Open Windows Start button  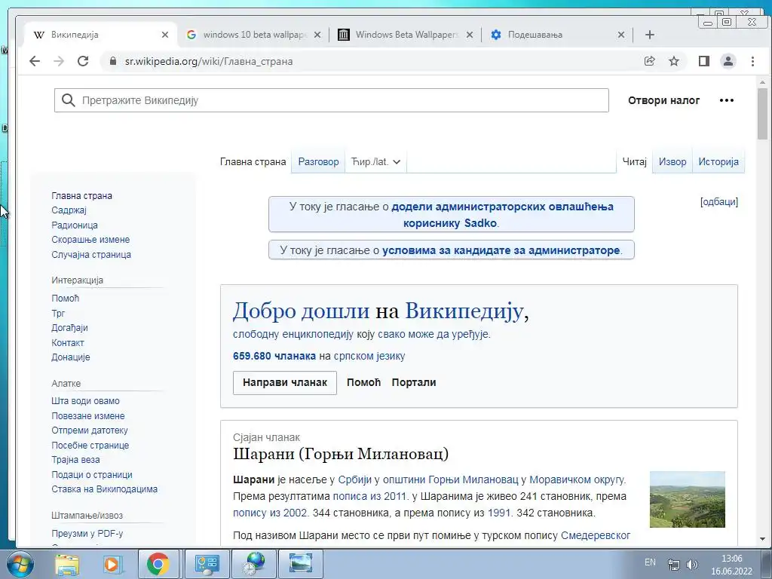click(x=20, y=564)
